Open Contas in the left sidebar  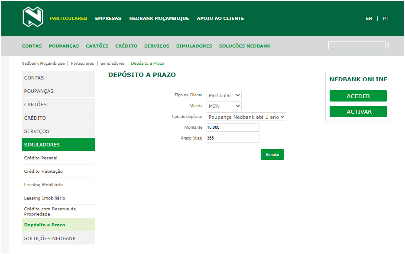pos(58,78)
